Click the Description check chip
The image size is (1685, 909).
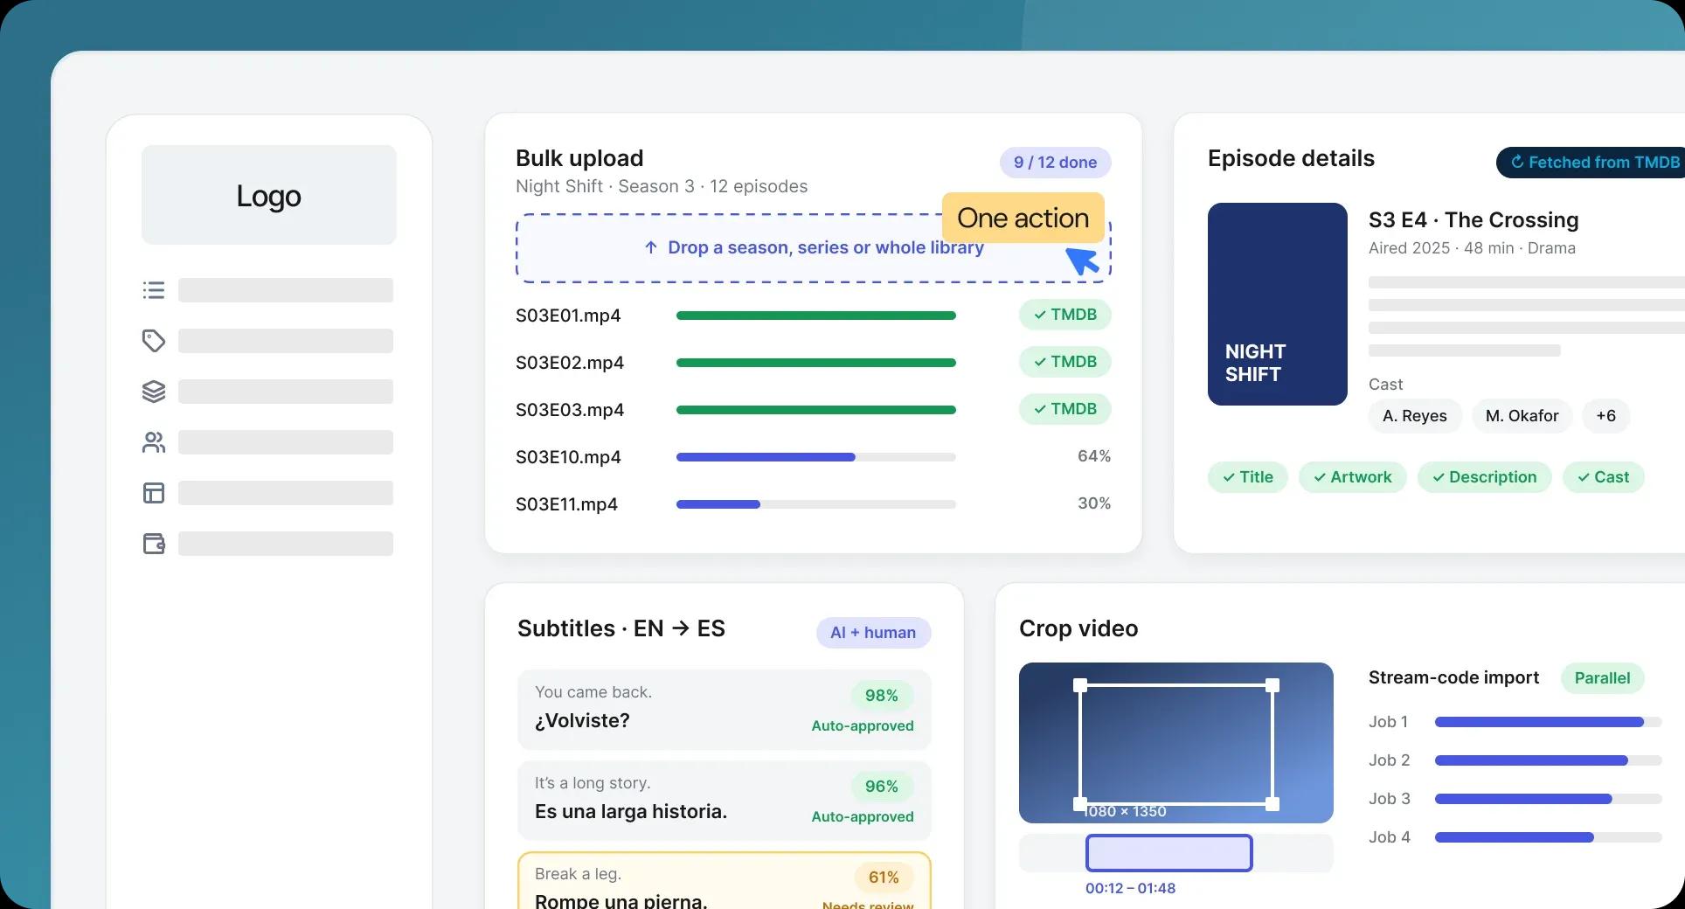(x=1484, y=477)
